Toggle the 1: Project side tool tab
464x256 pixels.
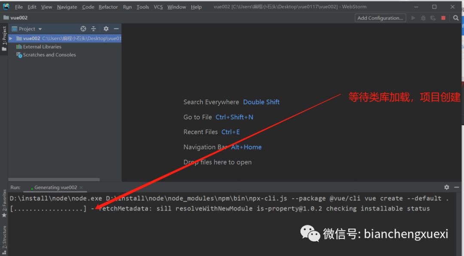pyautogui.click(x=4, y=38)
